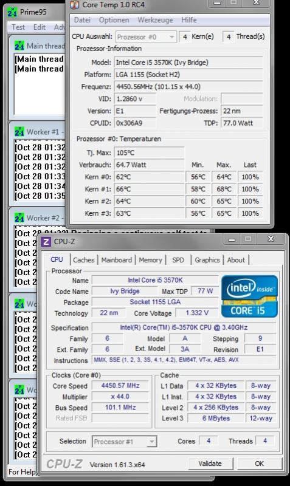This screenshot has width=290, height=486.
Task: Click the Kern #2 temperature 64°C
Action: pos(149,201)
